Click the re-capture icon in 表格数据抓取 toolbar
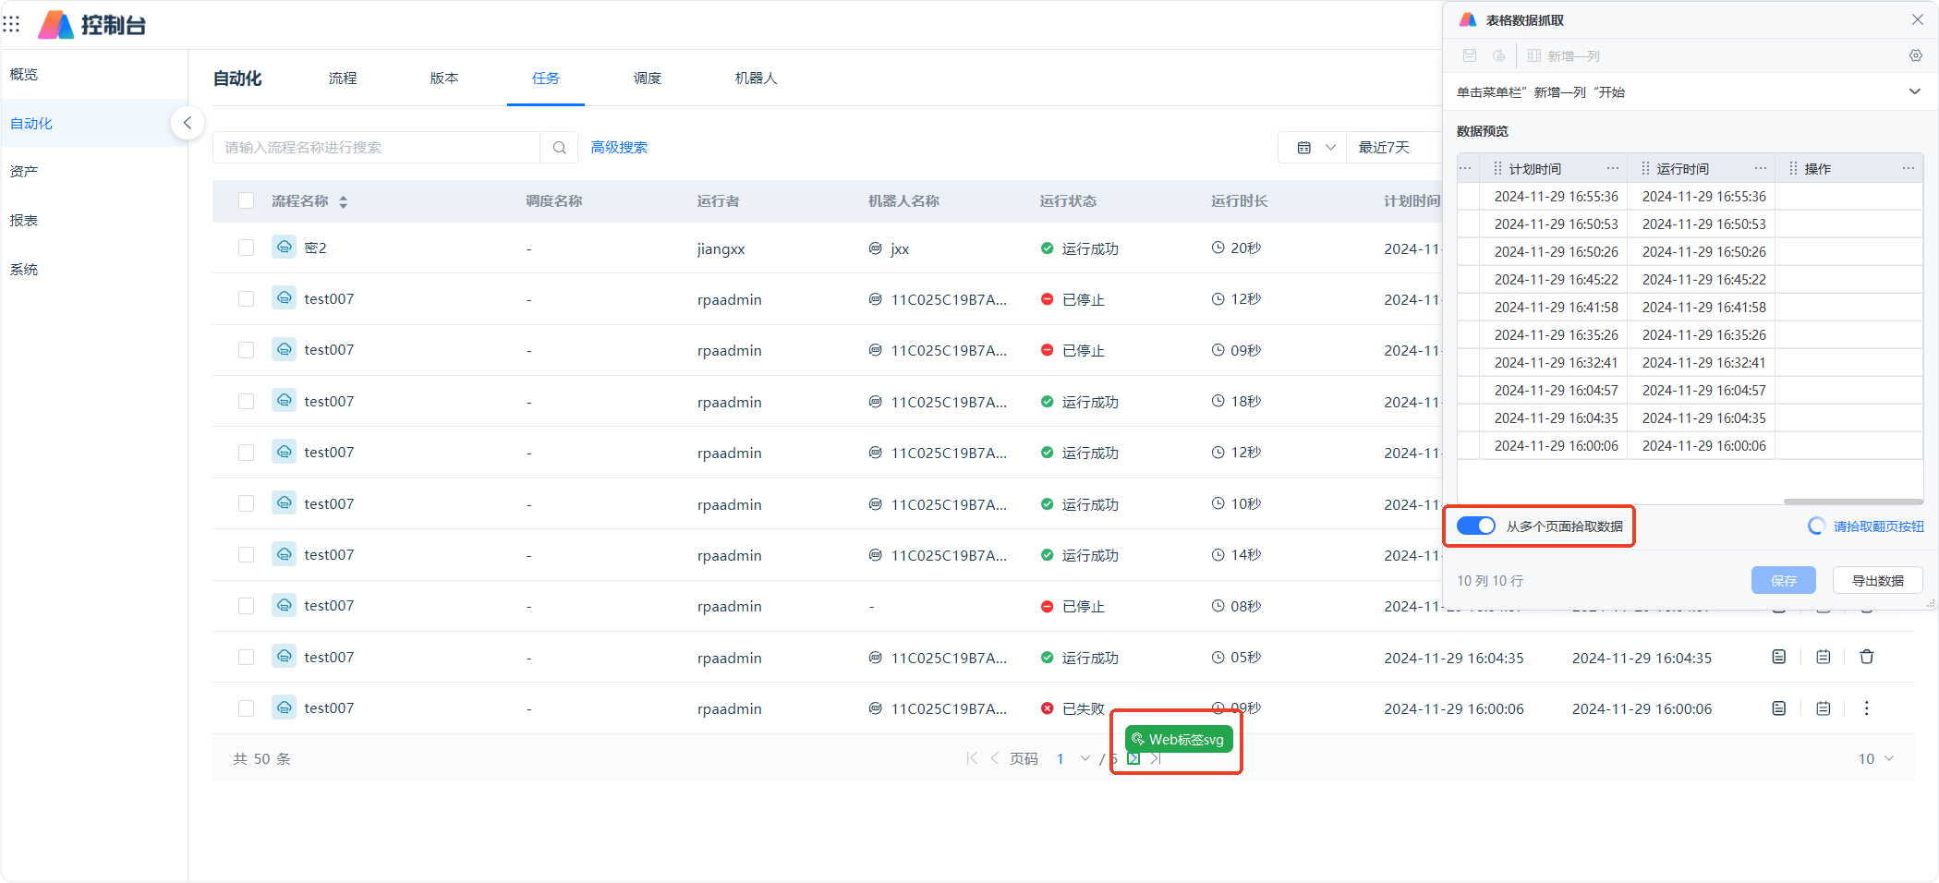This screenshot has width=1939, height=883. [1498, 56]
